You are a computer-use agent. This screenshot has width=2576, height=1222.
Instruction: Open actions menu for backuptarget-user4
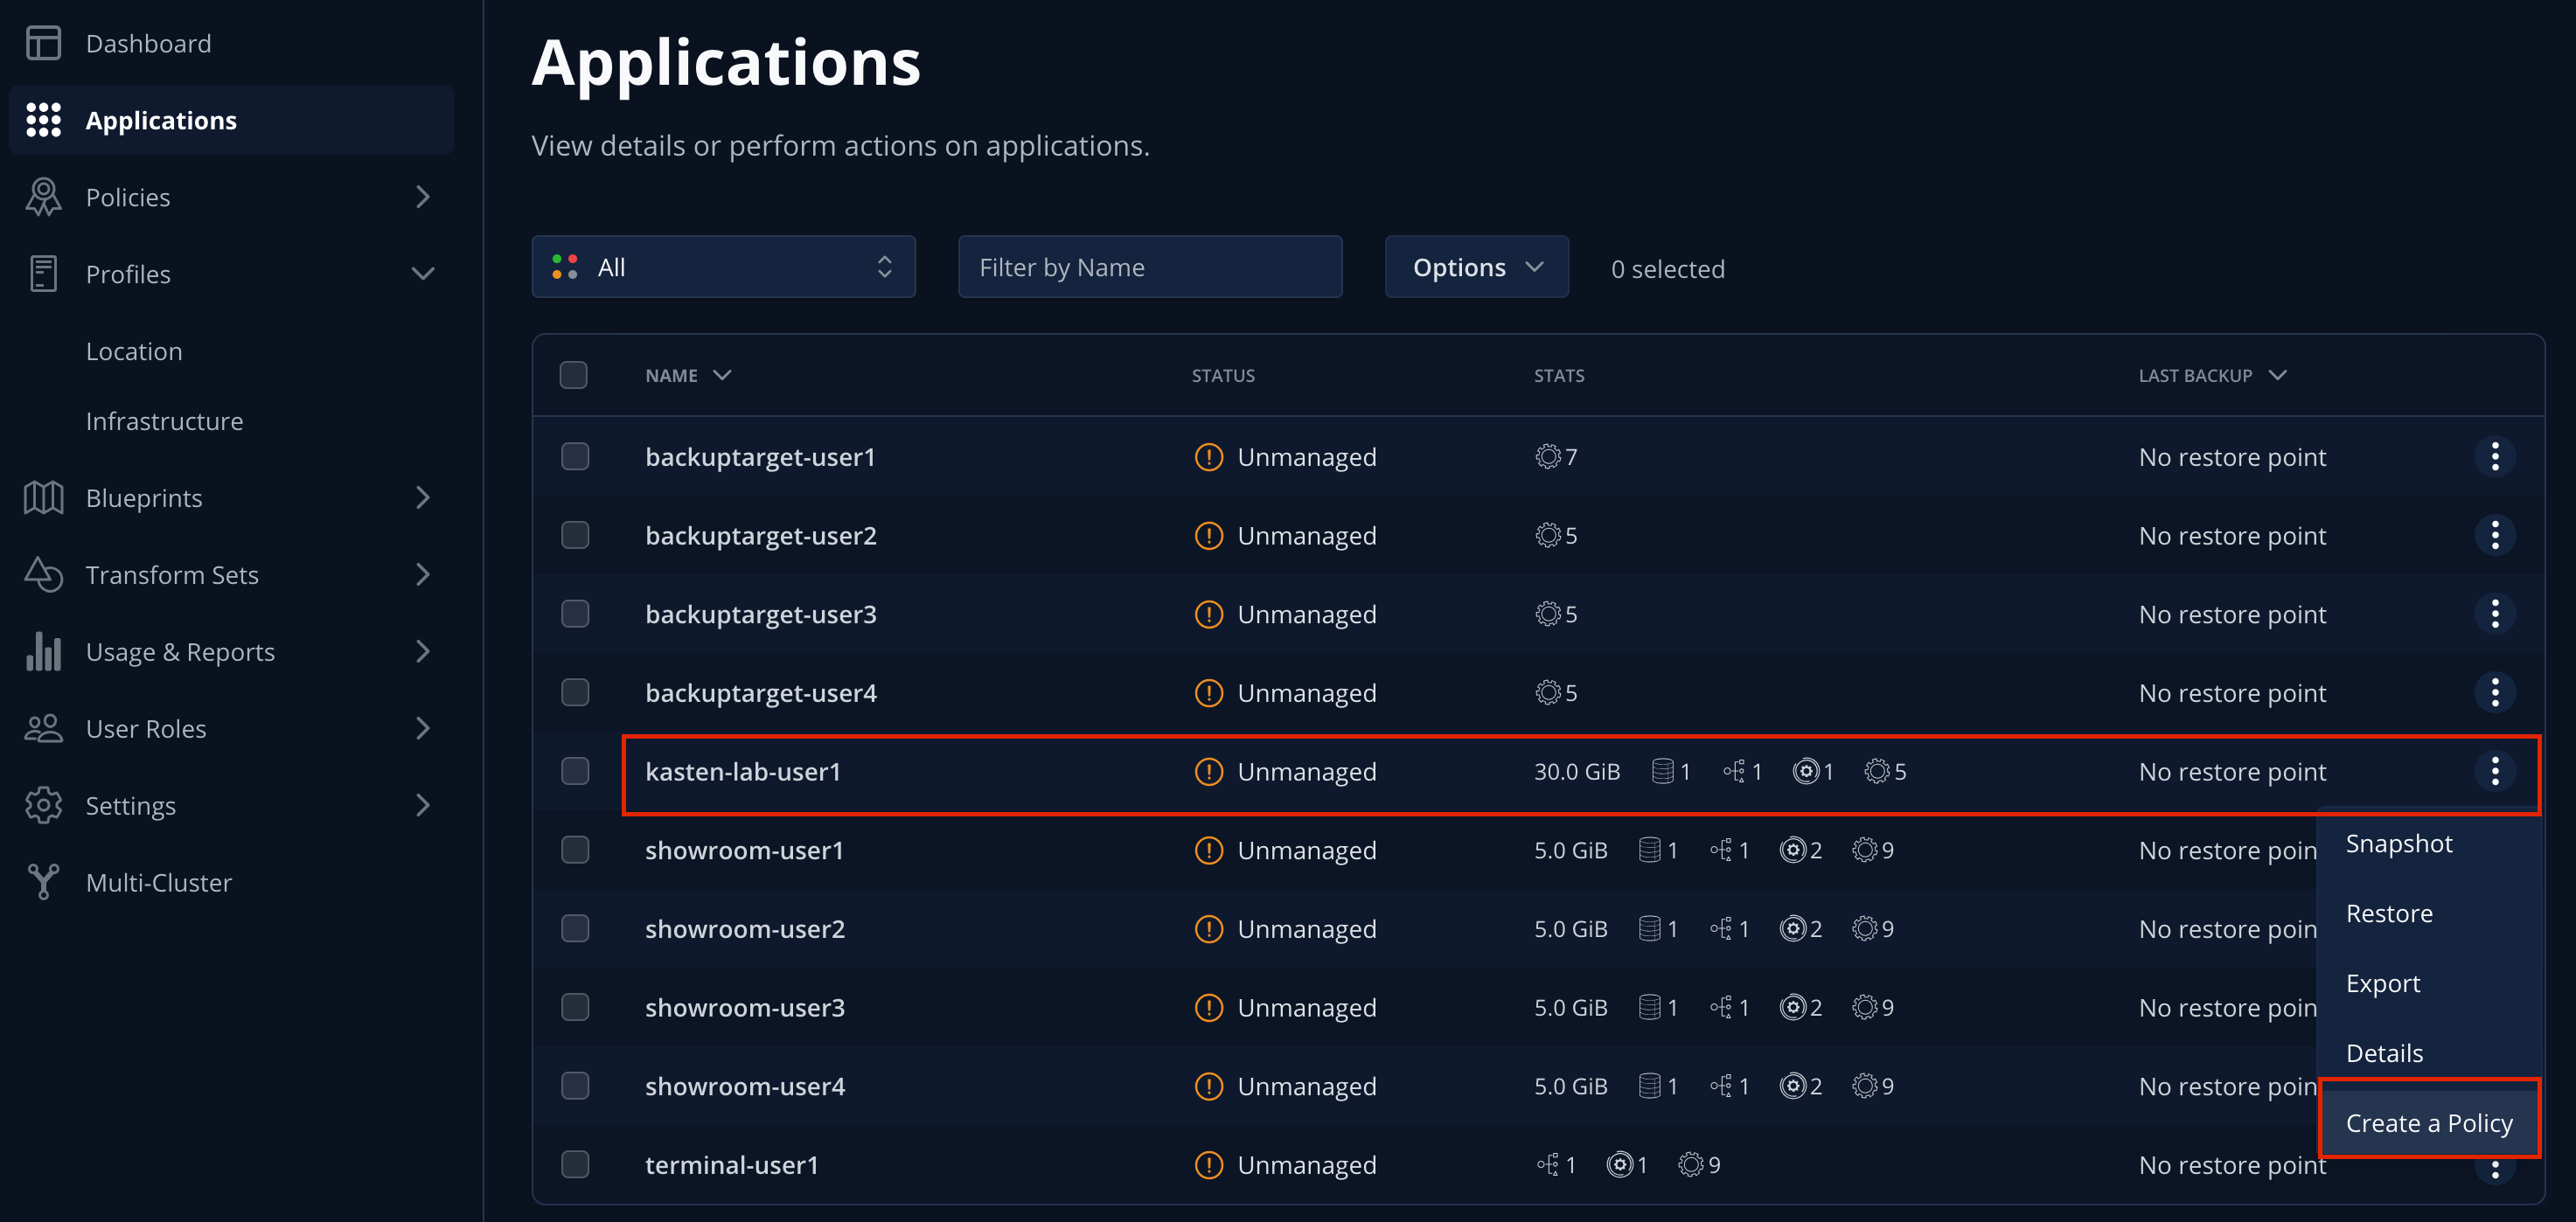coord(2495,692)
